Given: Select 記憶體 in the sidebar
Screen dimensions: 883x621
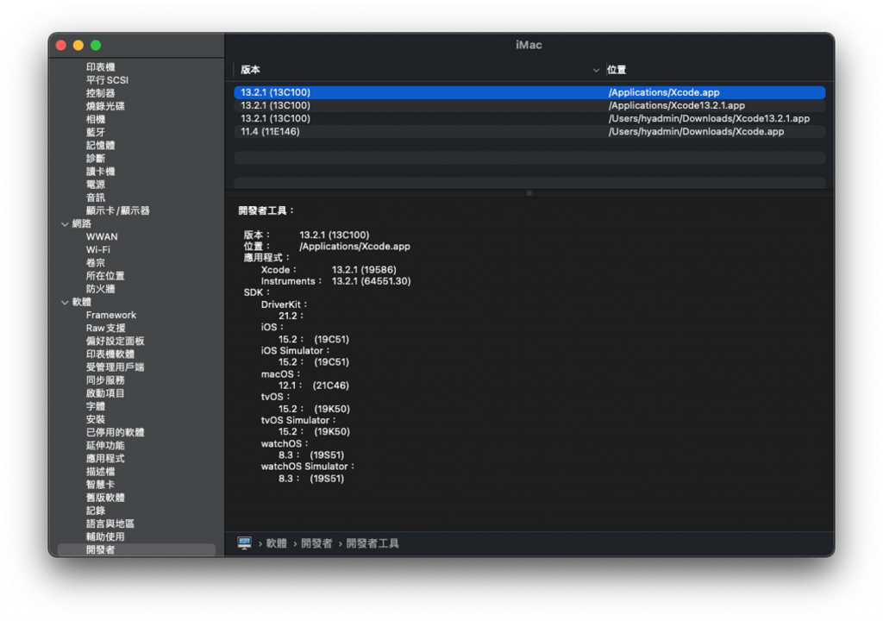Looking at the screenshot, I should point(100,145).
